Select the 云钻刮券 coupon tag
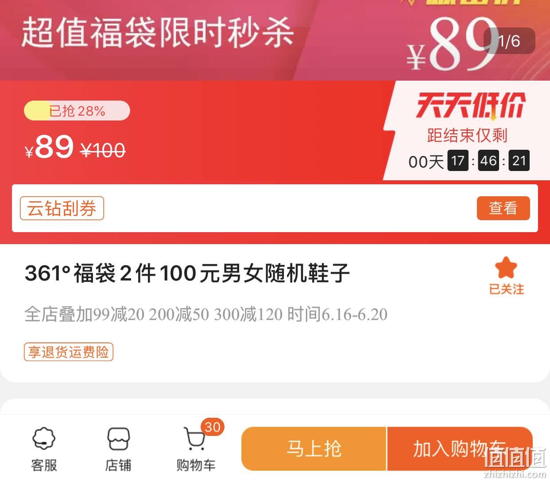Viewport: 550px width, 482px height. (x=62, y=208)
